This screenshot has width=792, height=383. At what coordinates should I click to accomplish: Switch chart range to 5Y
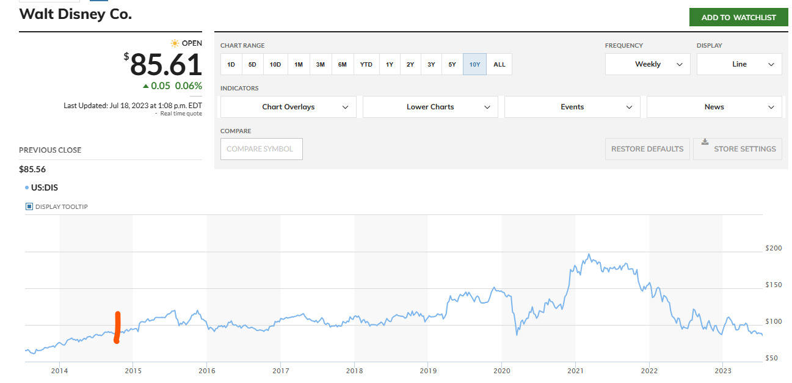(452, 64)
